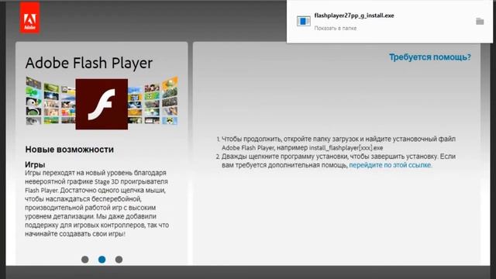Click the 'Игры' subheading
The height and width of the screenshot is (279, 496).
pos(35,164)
